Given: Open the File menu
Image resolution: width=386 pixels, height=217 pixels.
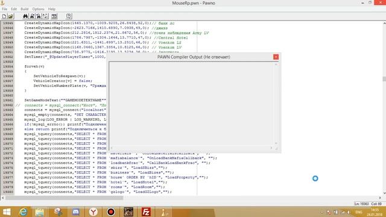Looking at the screenshot, I should (4, 9).
